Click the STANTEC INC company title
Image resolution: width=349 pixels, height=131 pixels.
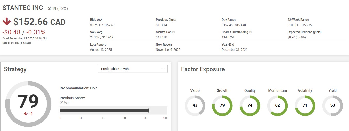[23, 8]
